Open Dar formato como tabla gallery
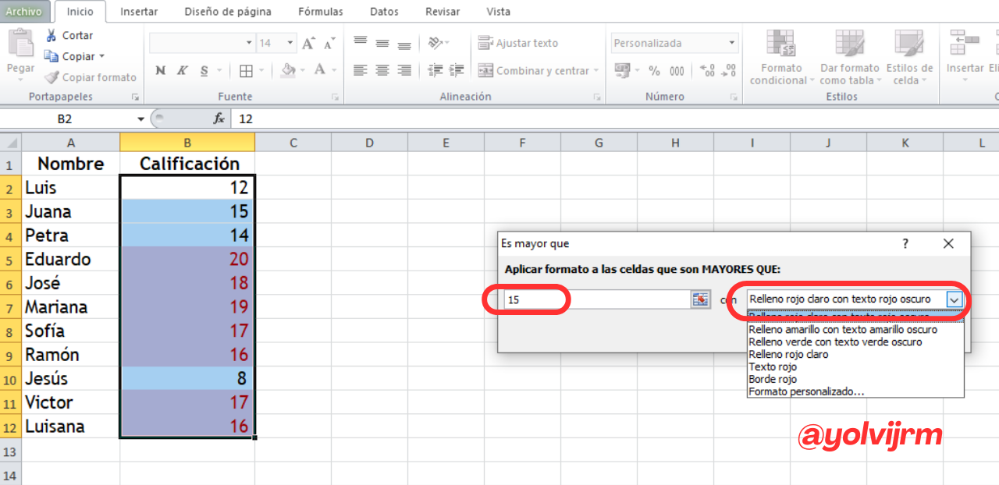This screenshot has width=999, height=485. click(849, 58)
